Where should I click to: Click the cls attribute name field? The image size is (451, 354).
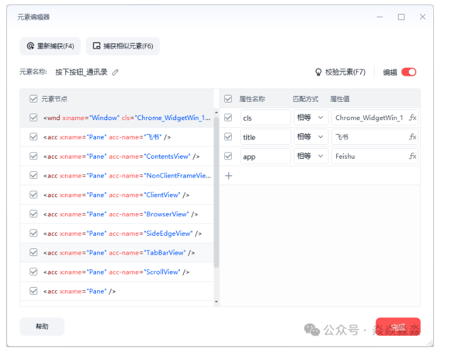click(x=265, y=118)
